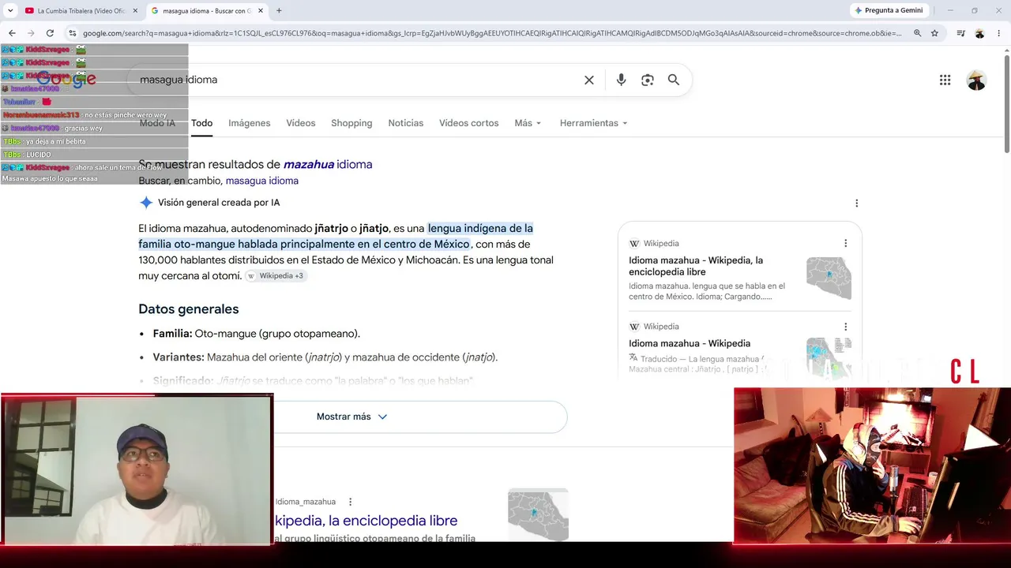Open the Videos cortos tab

469,123
